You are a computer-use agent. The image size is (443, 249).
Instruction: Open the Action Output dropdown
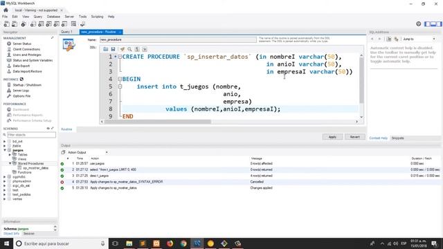click(107, 152)
